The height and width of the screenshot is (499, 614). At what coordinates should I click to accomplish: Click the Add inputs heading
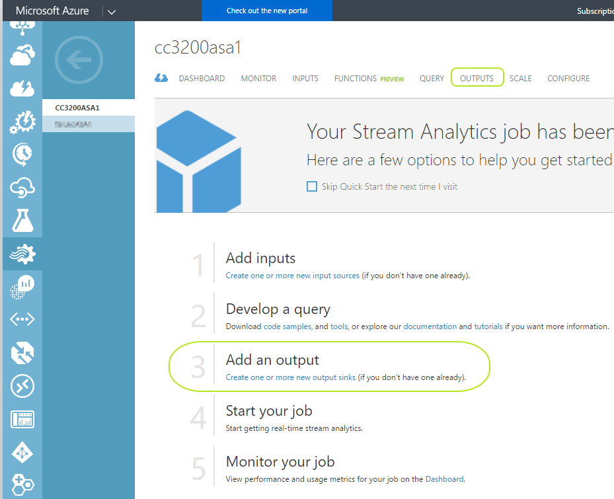point(260,258)
